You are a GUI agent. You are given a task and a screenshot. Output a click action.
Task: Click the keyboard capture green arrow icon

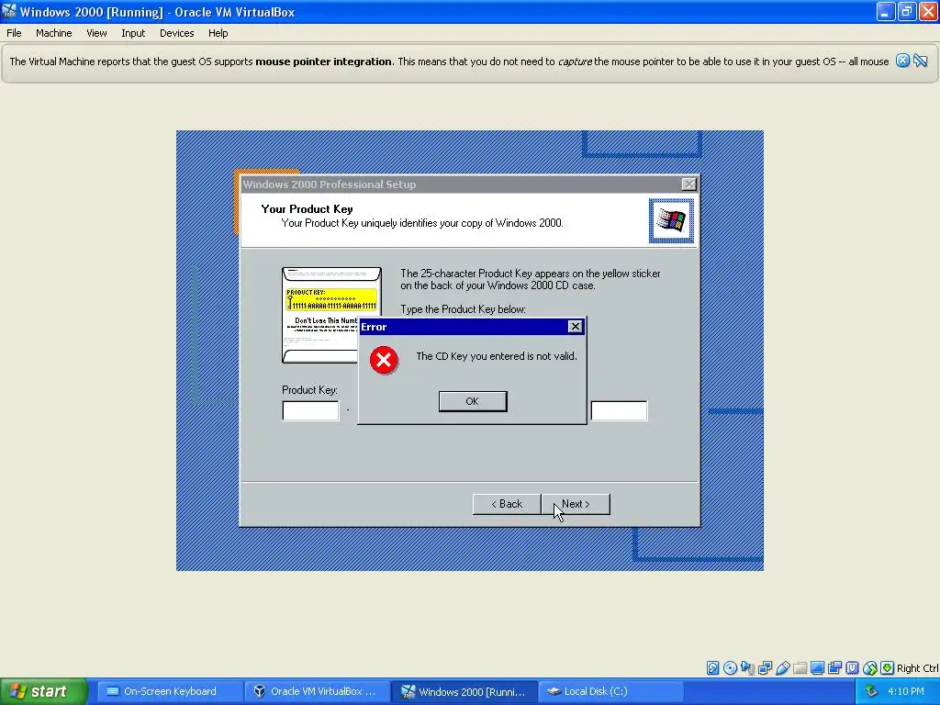point(888,668)
